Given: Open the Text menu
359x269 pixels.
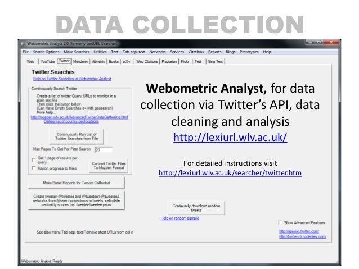Looking at the screenshot, I should tap(114, 52).
